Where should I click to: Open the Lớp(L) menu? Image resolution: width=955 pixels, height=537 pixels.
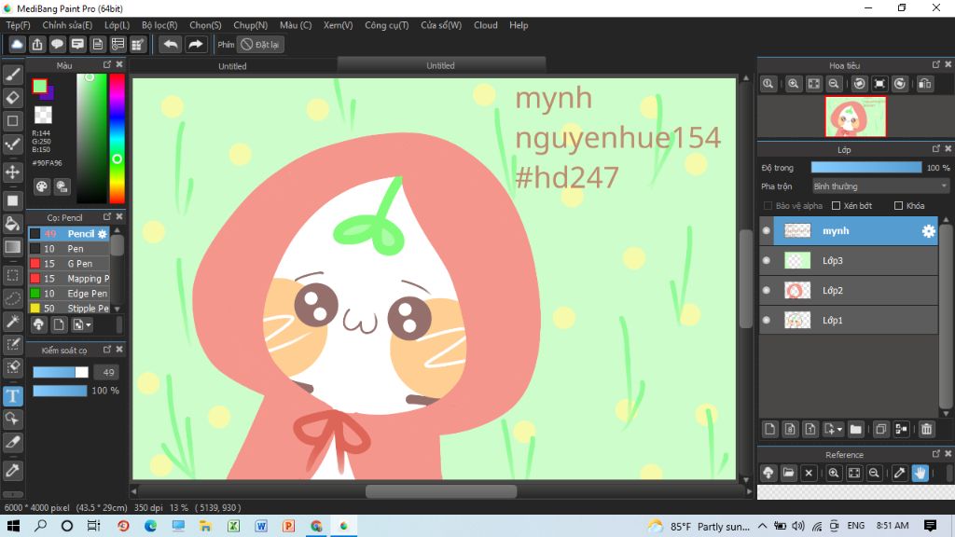click(117, 25)
